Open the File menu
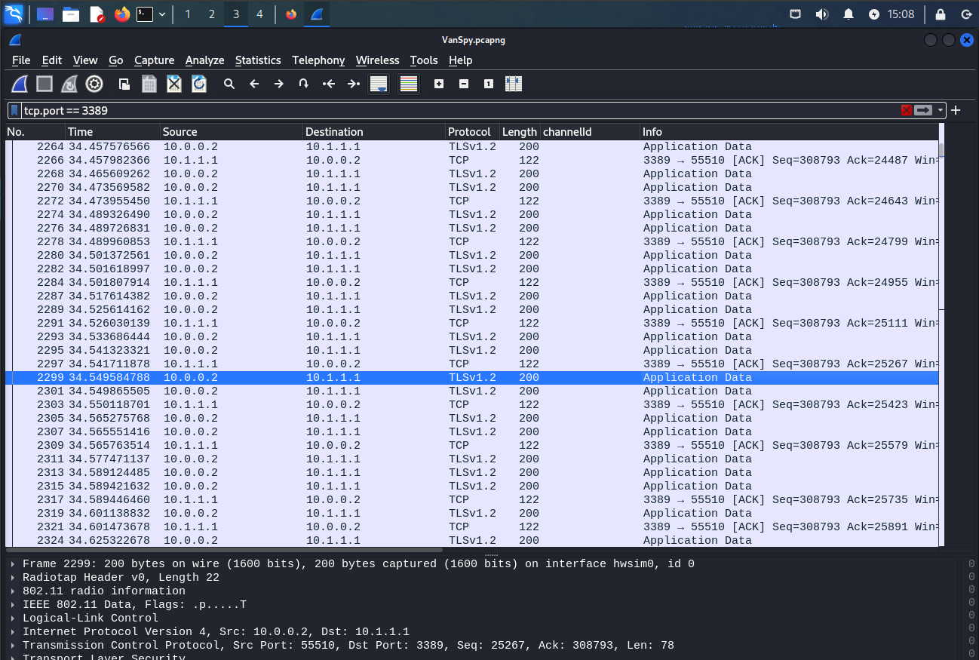The image size is (979, 660). [x=21, y=60]
